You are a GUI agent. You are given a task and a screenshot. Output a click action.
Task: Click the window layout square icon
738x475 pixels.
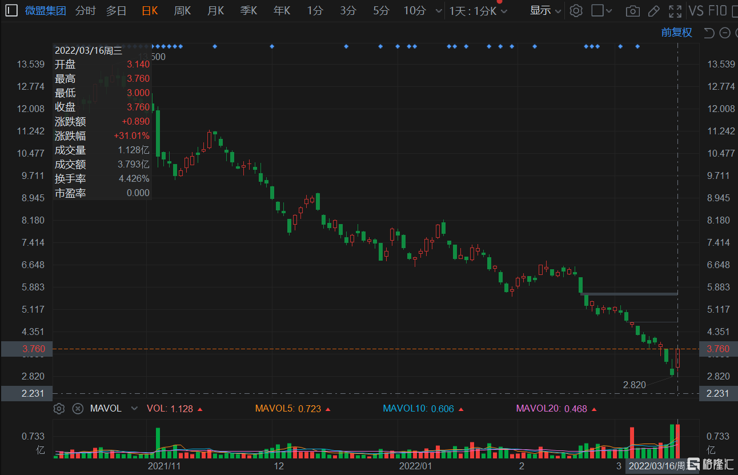(597, 10)
